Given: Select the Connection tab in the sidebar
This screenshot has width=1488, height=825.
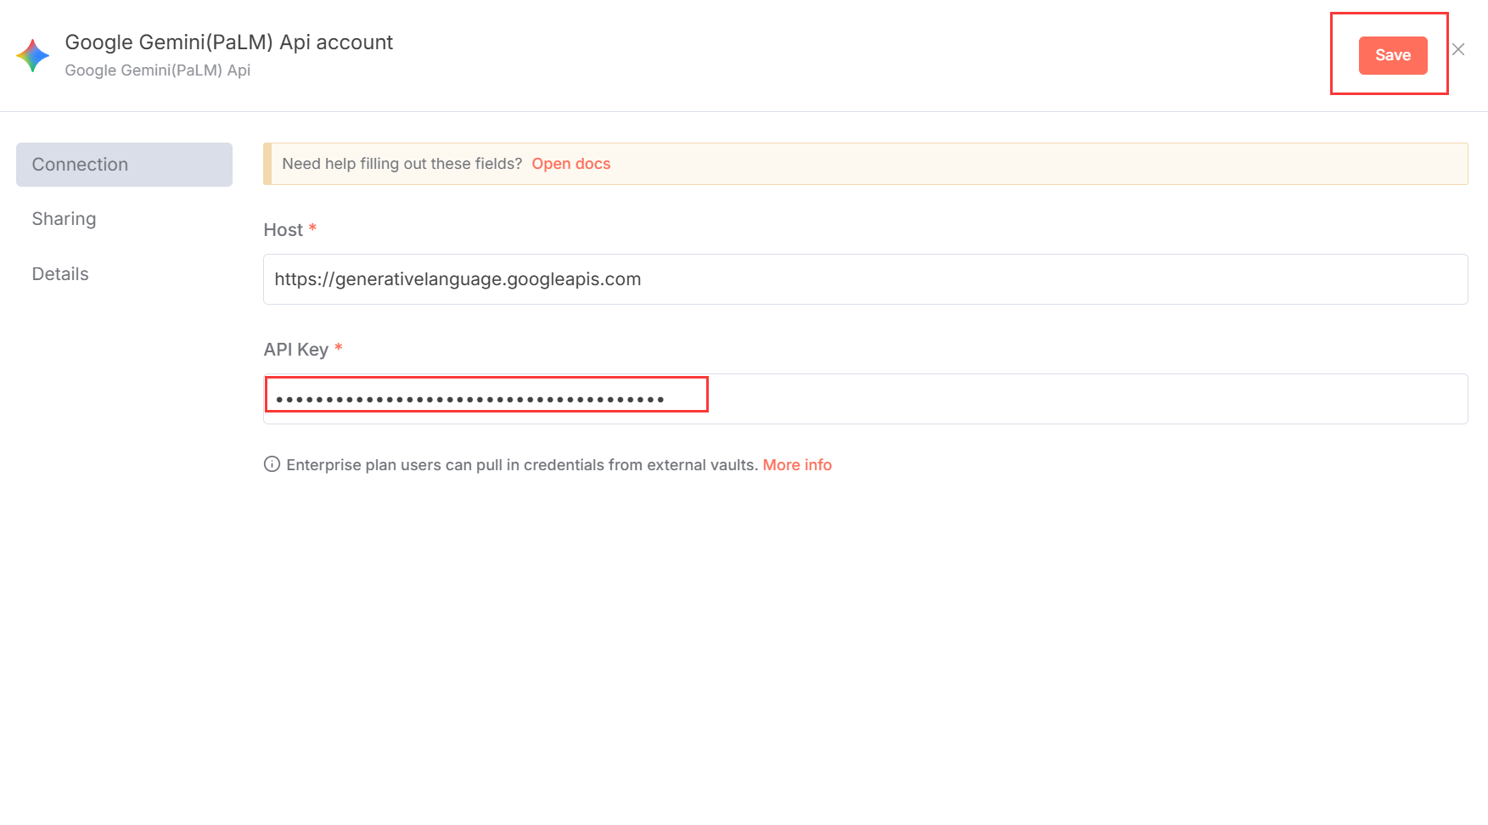Looking at the screenshot, I should pyautogui.click(x=124, y=165).
